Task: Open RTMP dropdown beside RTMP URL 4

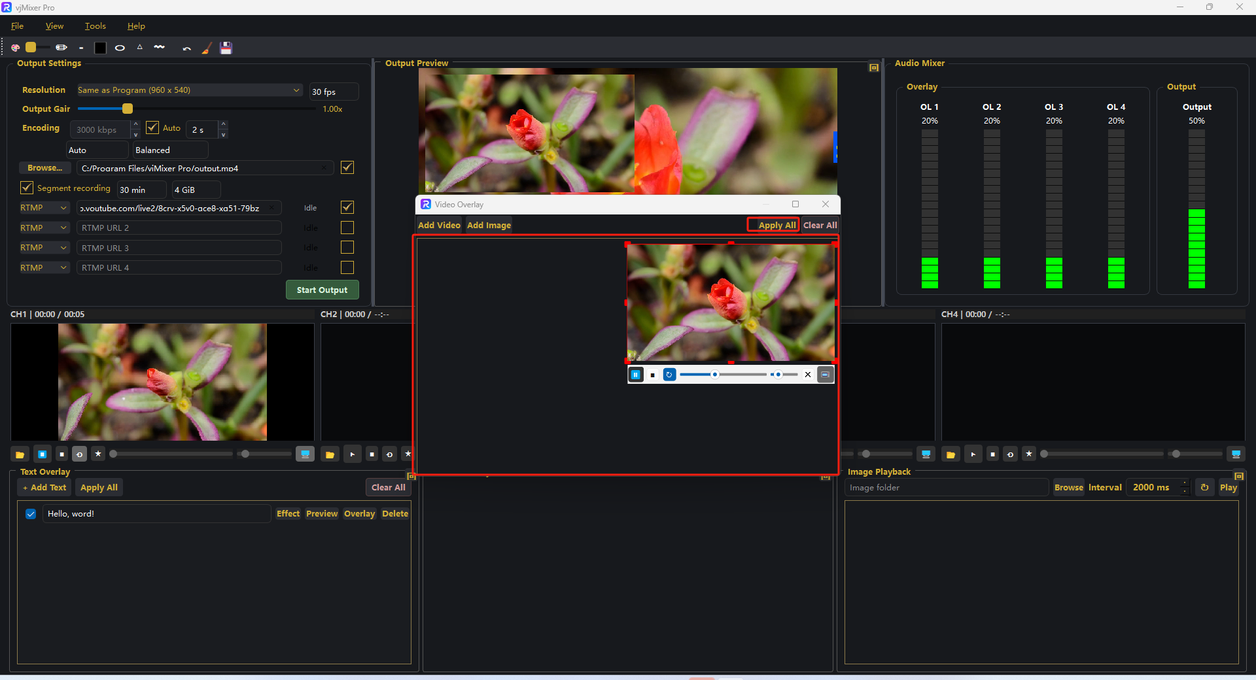Action: click(44, 268)
